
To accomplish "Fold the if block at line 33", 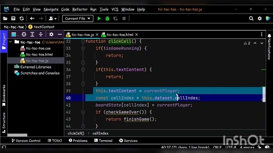I will (83, 48).
